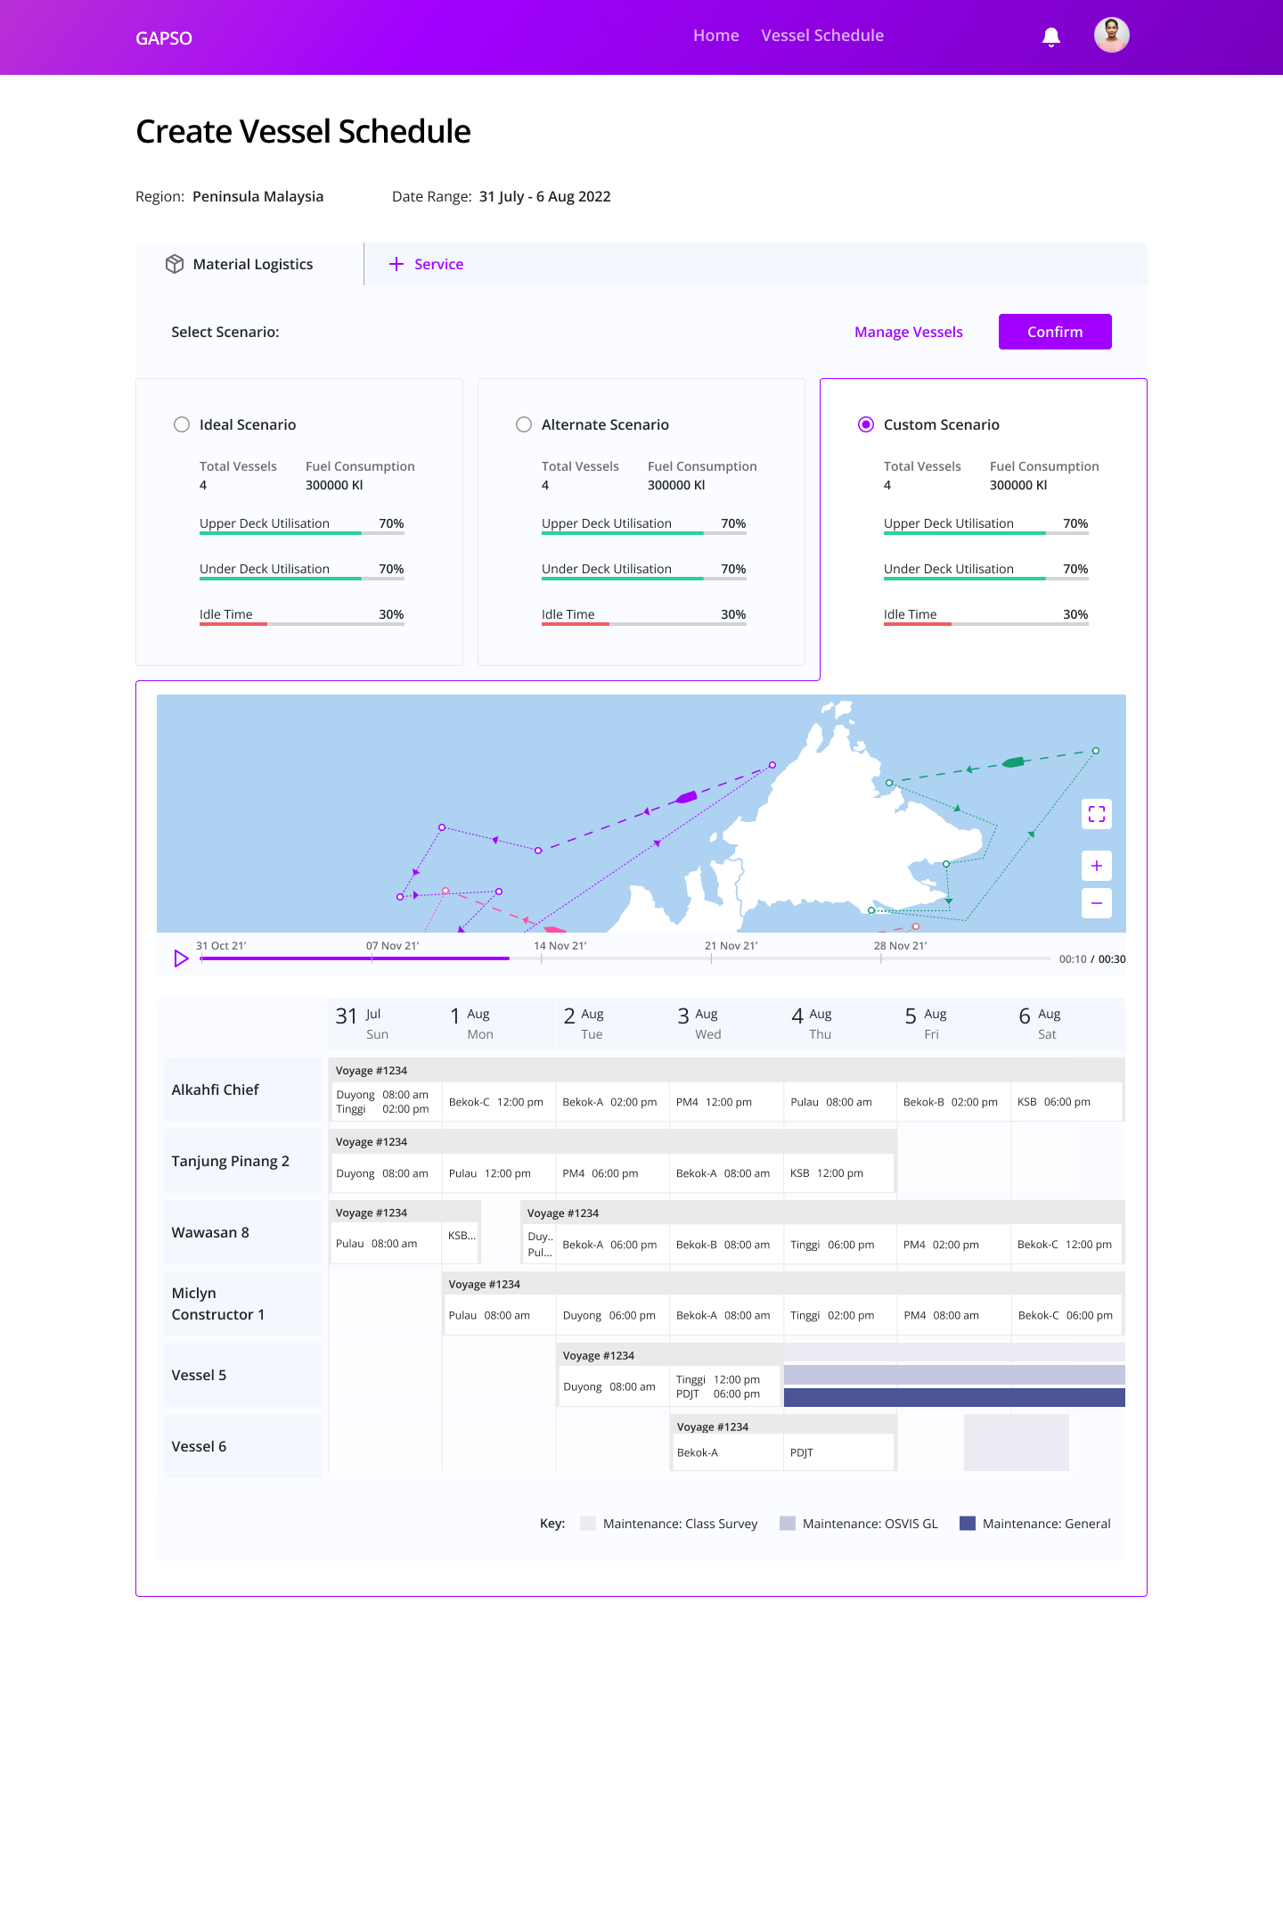Open the Manage Vessels link
This screenshot has width=1283, height=1916.
pos(908,332)
